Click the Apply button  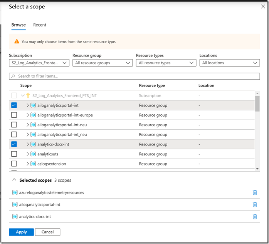click(x=22, y=232)
